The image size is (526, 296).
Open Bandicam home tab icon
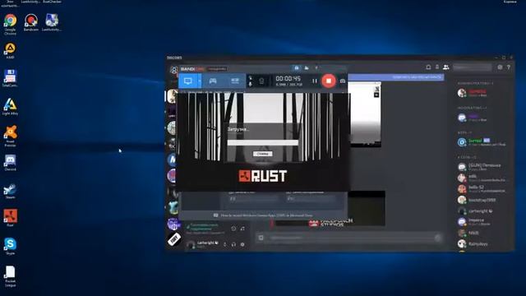(297, 68)
